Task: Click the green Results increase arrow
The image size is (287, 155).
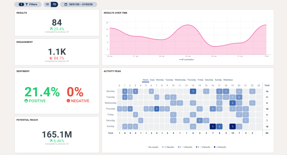Action: [x=51, y=29]
